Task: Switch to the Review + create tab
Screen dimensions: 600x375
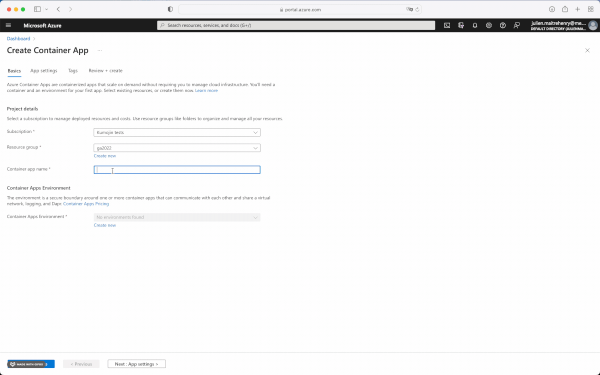Action: (x=105, y=70)
